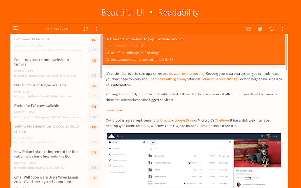
Task: Click score 645 on copy paste story
Action: click(94, 75)
